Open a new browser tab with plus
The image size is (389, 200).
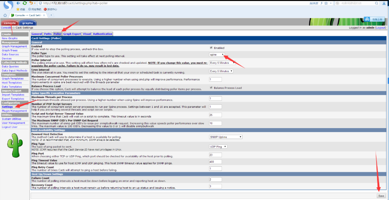(x=51, y=15)
